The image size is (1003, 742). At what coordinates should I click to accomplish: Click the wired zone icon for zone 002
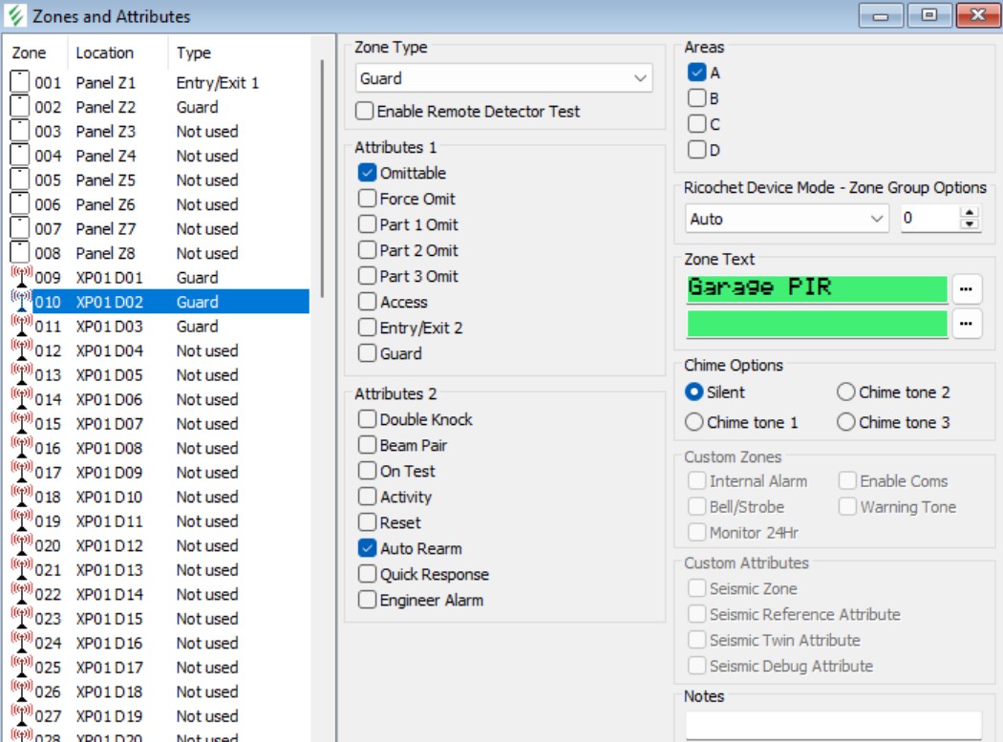coord(20,107)
